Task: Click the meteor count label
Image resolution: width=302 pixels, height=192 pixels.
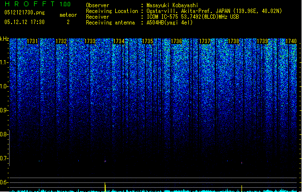Action: tap(68, 15)
